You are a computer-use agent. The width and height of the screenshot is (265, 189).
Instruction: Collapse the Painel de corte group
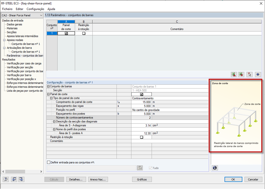[x=48, y=94]
